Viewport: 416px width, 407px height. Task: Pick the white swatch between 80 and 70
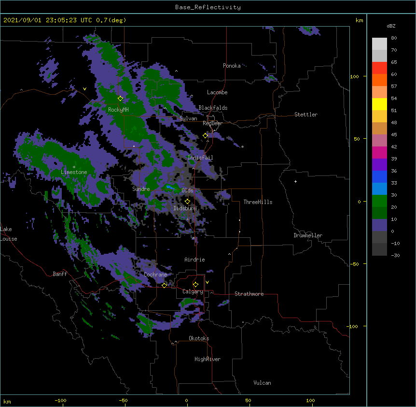click(379, 44)
